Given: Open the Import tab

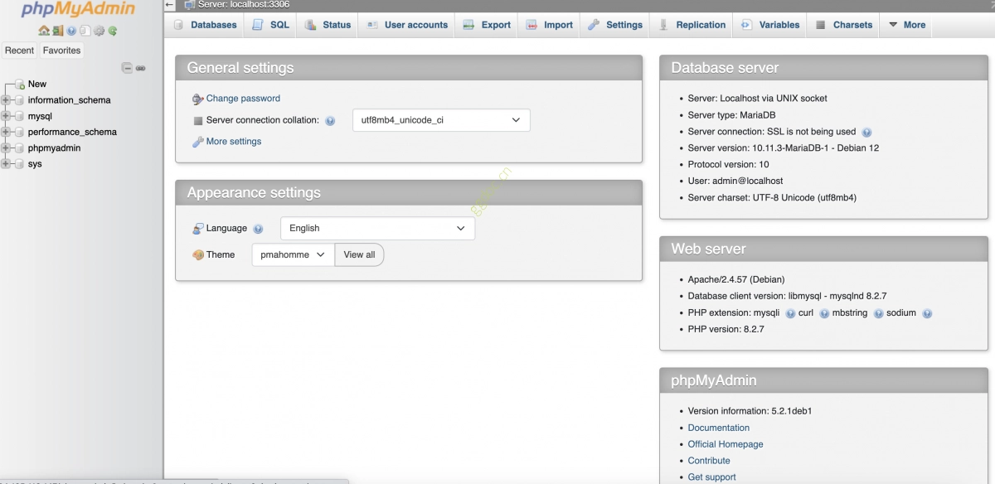Looking at the screenshot, I should tap(549, 25).
